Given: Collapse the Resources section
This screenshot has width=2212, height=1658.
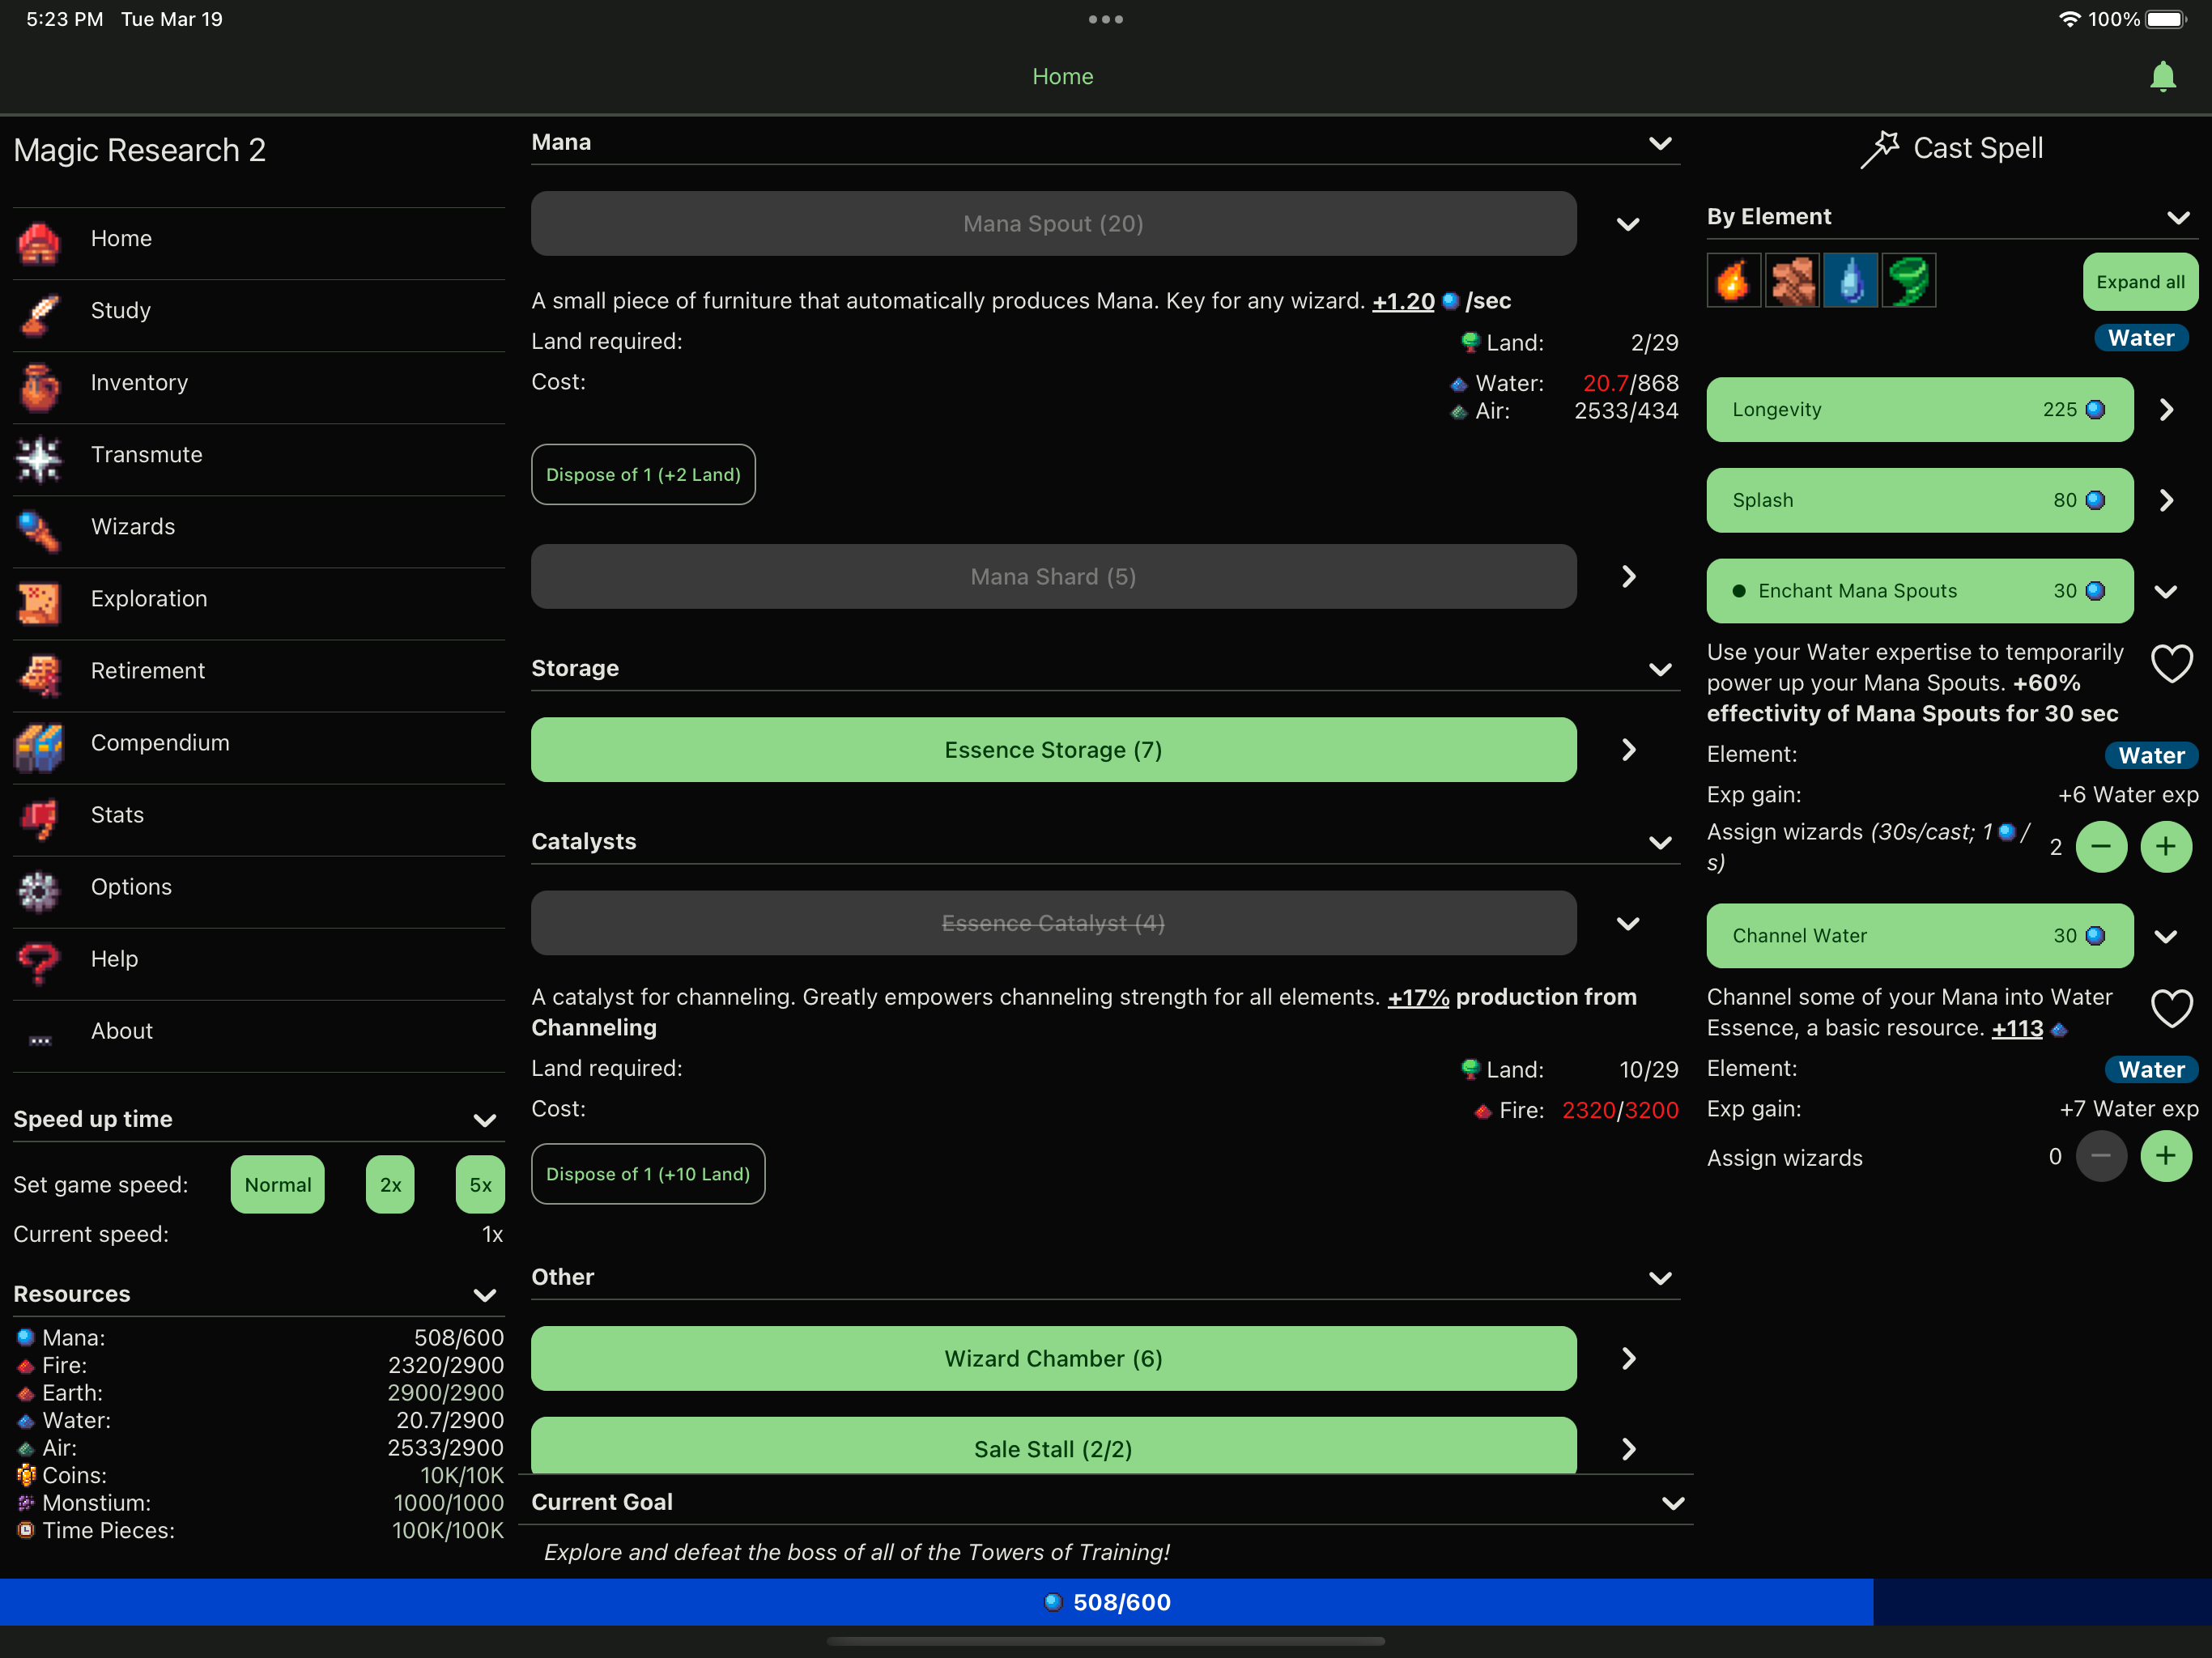Looking at the screenshot, I should [x=484, y=1295].
